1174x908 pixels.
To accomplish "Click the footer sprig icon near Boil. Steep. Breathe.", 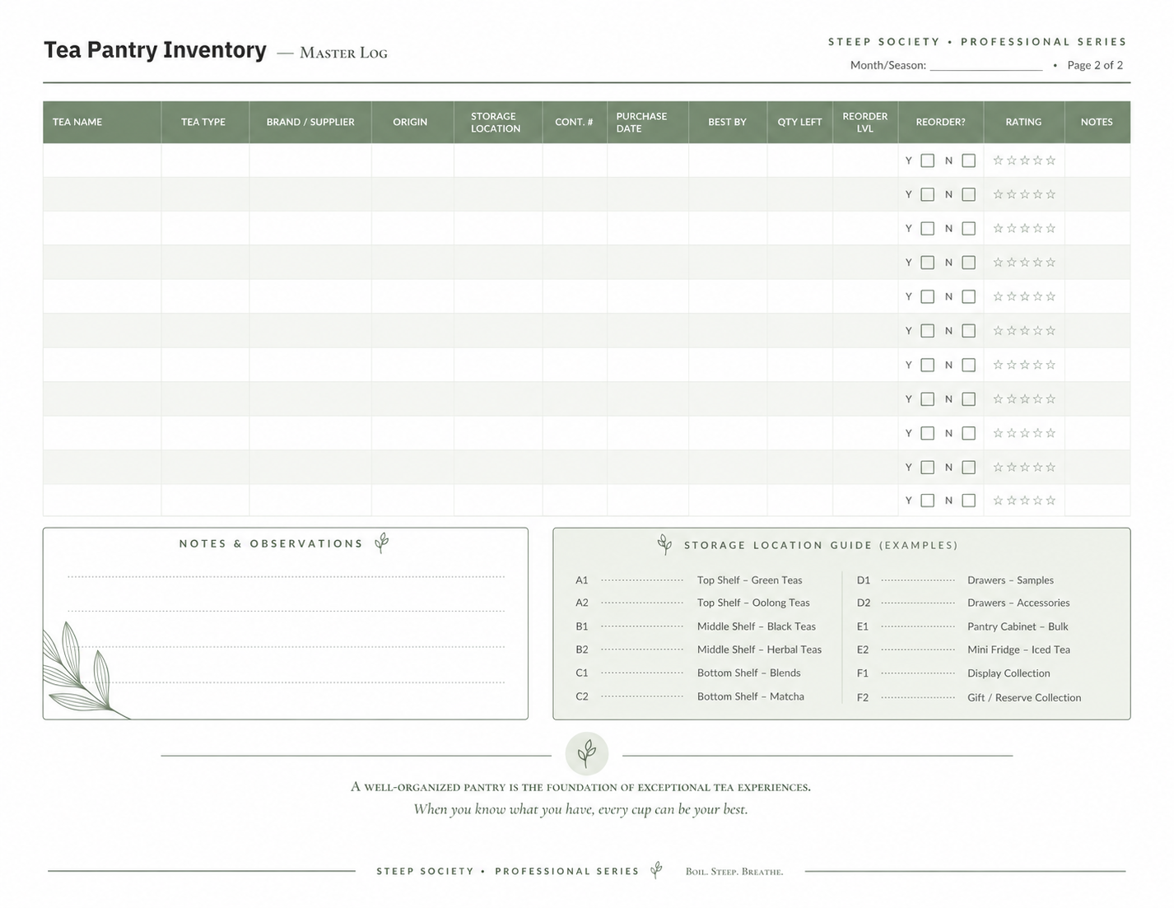I will 656,870.
